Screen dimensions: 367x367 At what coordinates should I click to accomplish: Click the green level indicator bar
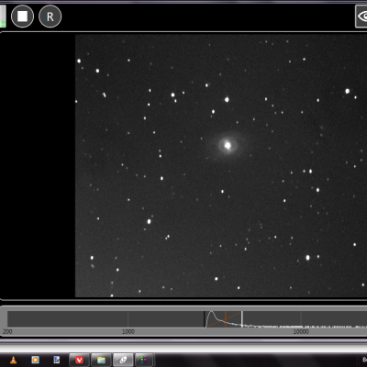(x=3, y=16)
